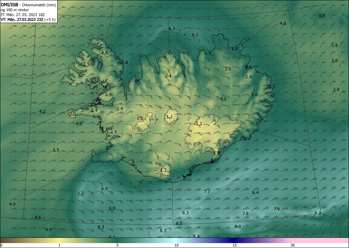The height and width of the screenshot is (248, 349).
Task: Click the map value "2.0" on Snæfellsnes peninsula
Action: [73, 115]
